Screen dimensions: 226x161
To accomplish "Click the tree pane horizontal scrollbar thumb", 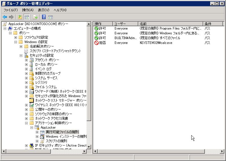I will point(28,151).
